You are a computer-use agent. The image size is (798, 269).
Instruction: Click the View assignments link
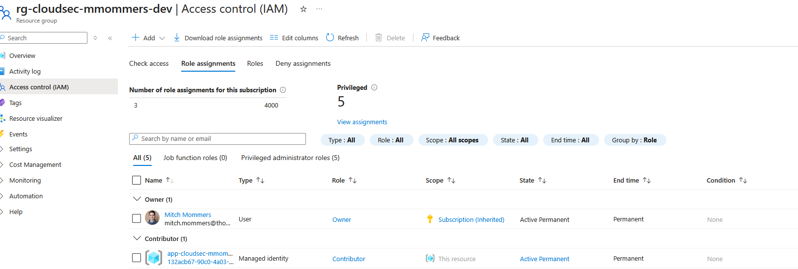point(362,122)
